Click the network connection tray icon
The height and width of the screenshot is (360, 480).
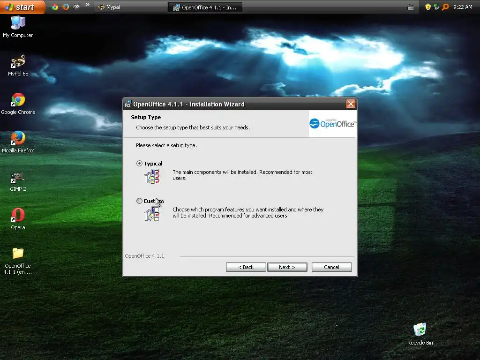point(436,7)
